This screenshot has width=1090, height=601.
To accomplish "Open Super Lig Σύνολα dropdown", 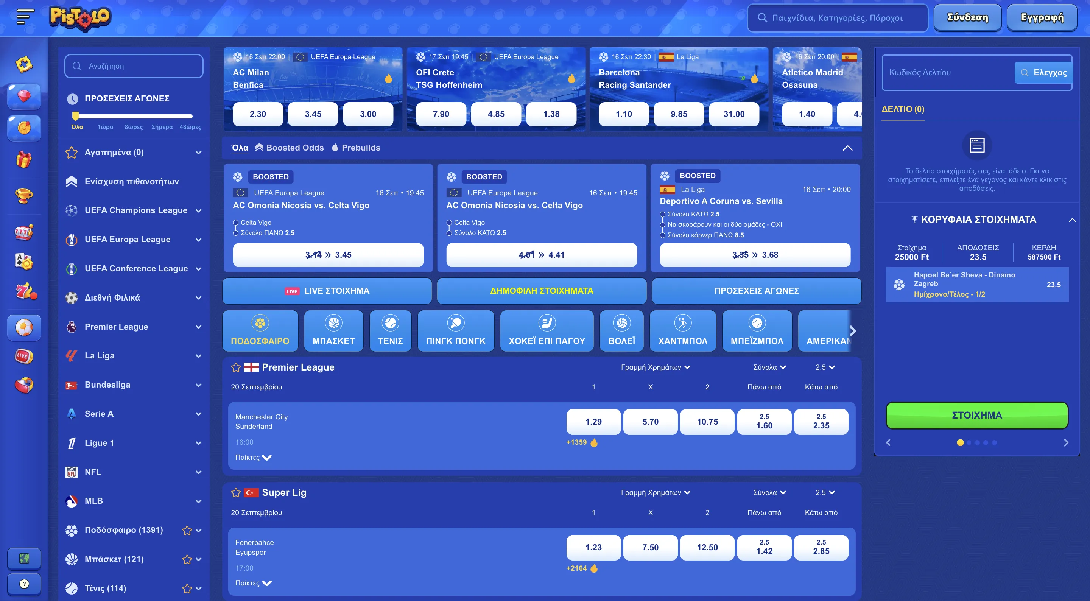I will pyautogui.click(x=769, y=492).
